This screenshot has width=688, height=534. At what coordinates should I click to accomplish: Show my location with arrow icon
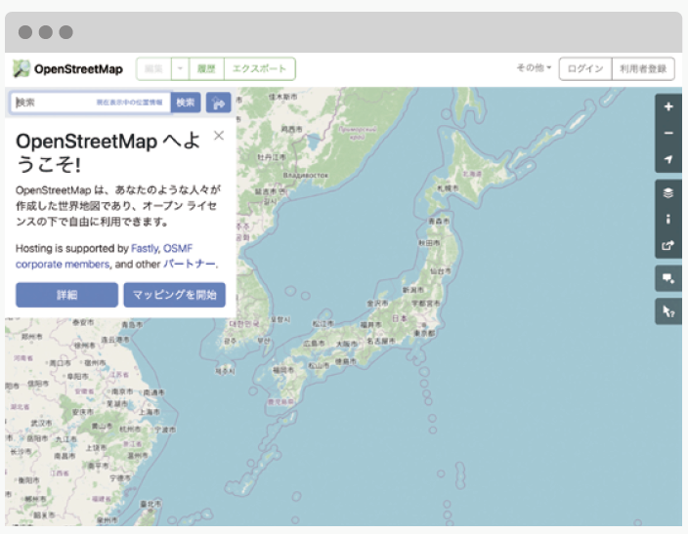(668, 159)
